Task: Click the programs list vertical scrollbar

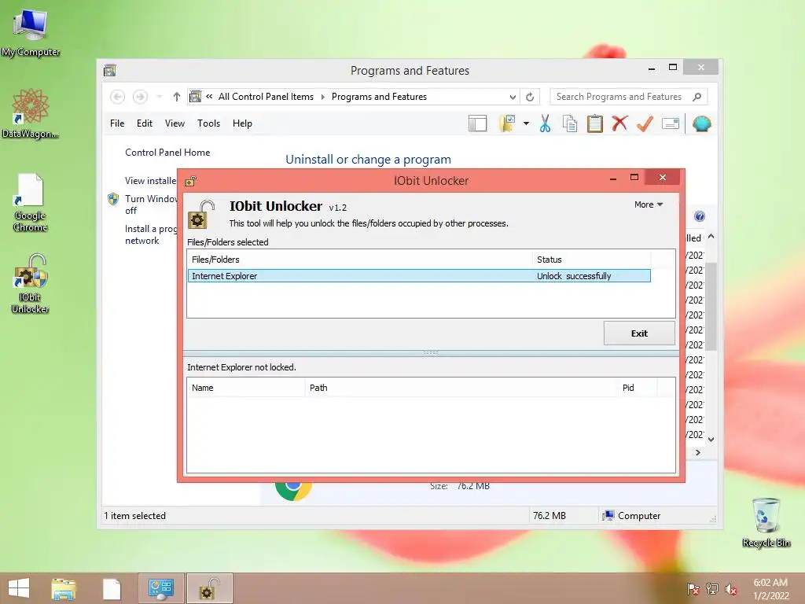Action: coord(711,308)
